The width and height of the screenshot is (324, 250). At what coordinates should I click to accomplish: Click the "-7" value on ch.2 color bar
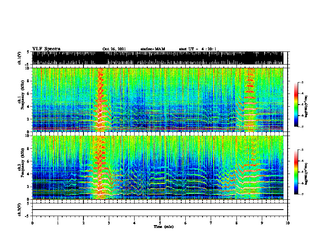301,194
